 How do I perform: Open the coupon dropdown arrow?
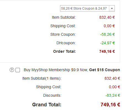pos(112,9)
